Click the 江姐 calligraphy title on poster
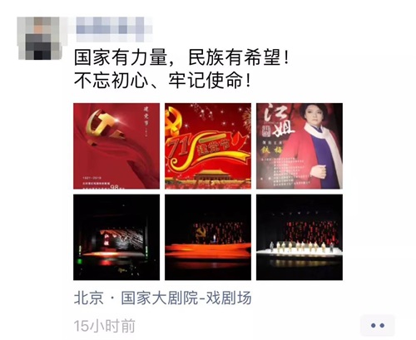Viewport: 416px width, 340px height. click(x=279, y=121)
